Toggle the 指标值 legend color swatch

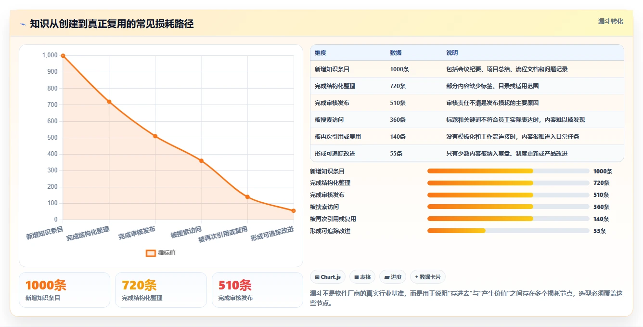(x=151, y=253)
